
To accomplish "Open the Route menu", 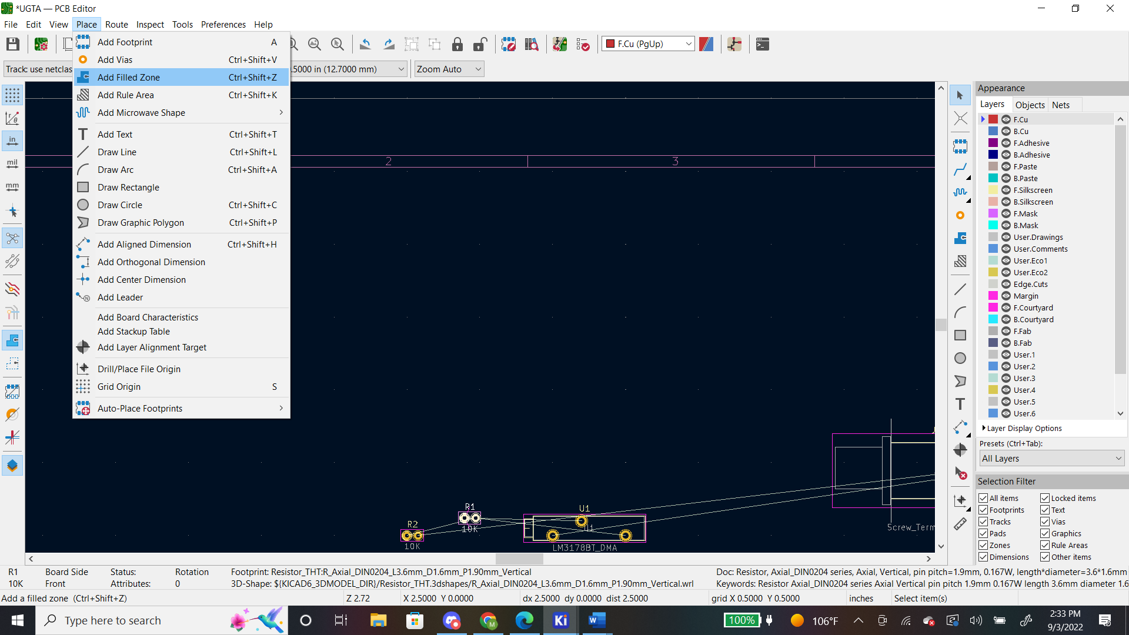I will point(116,24).
